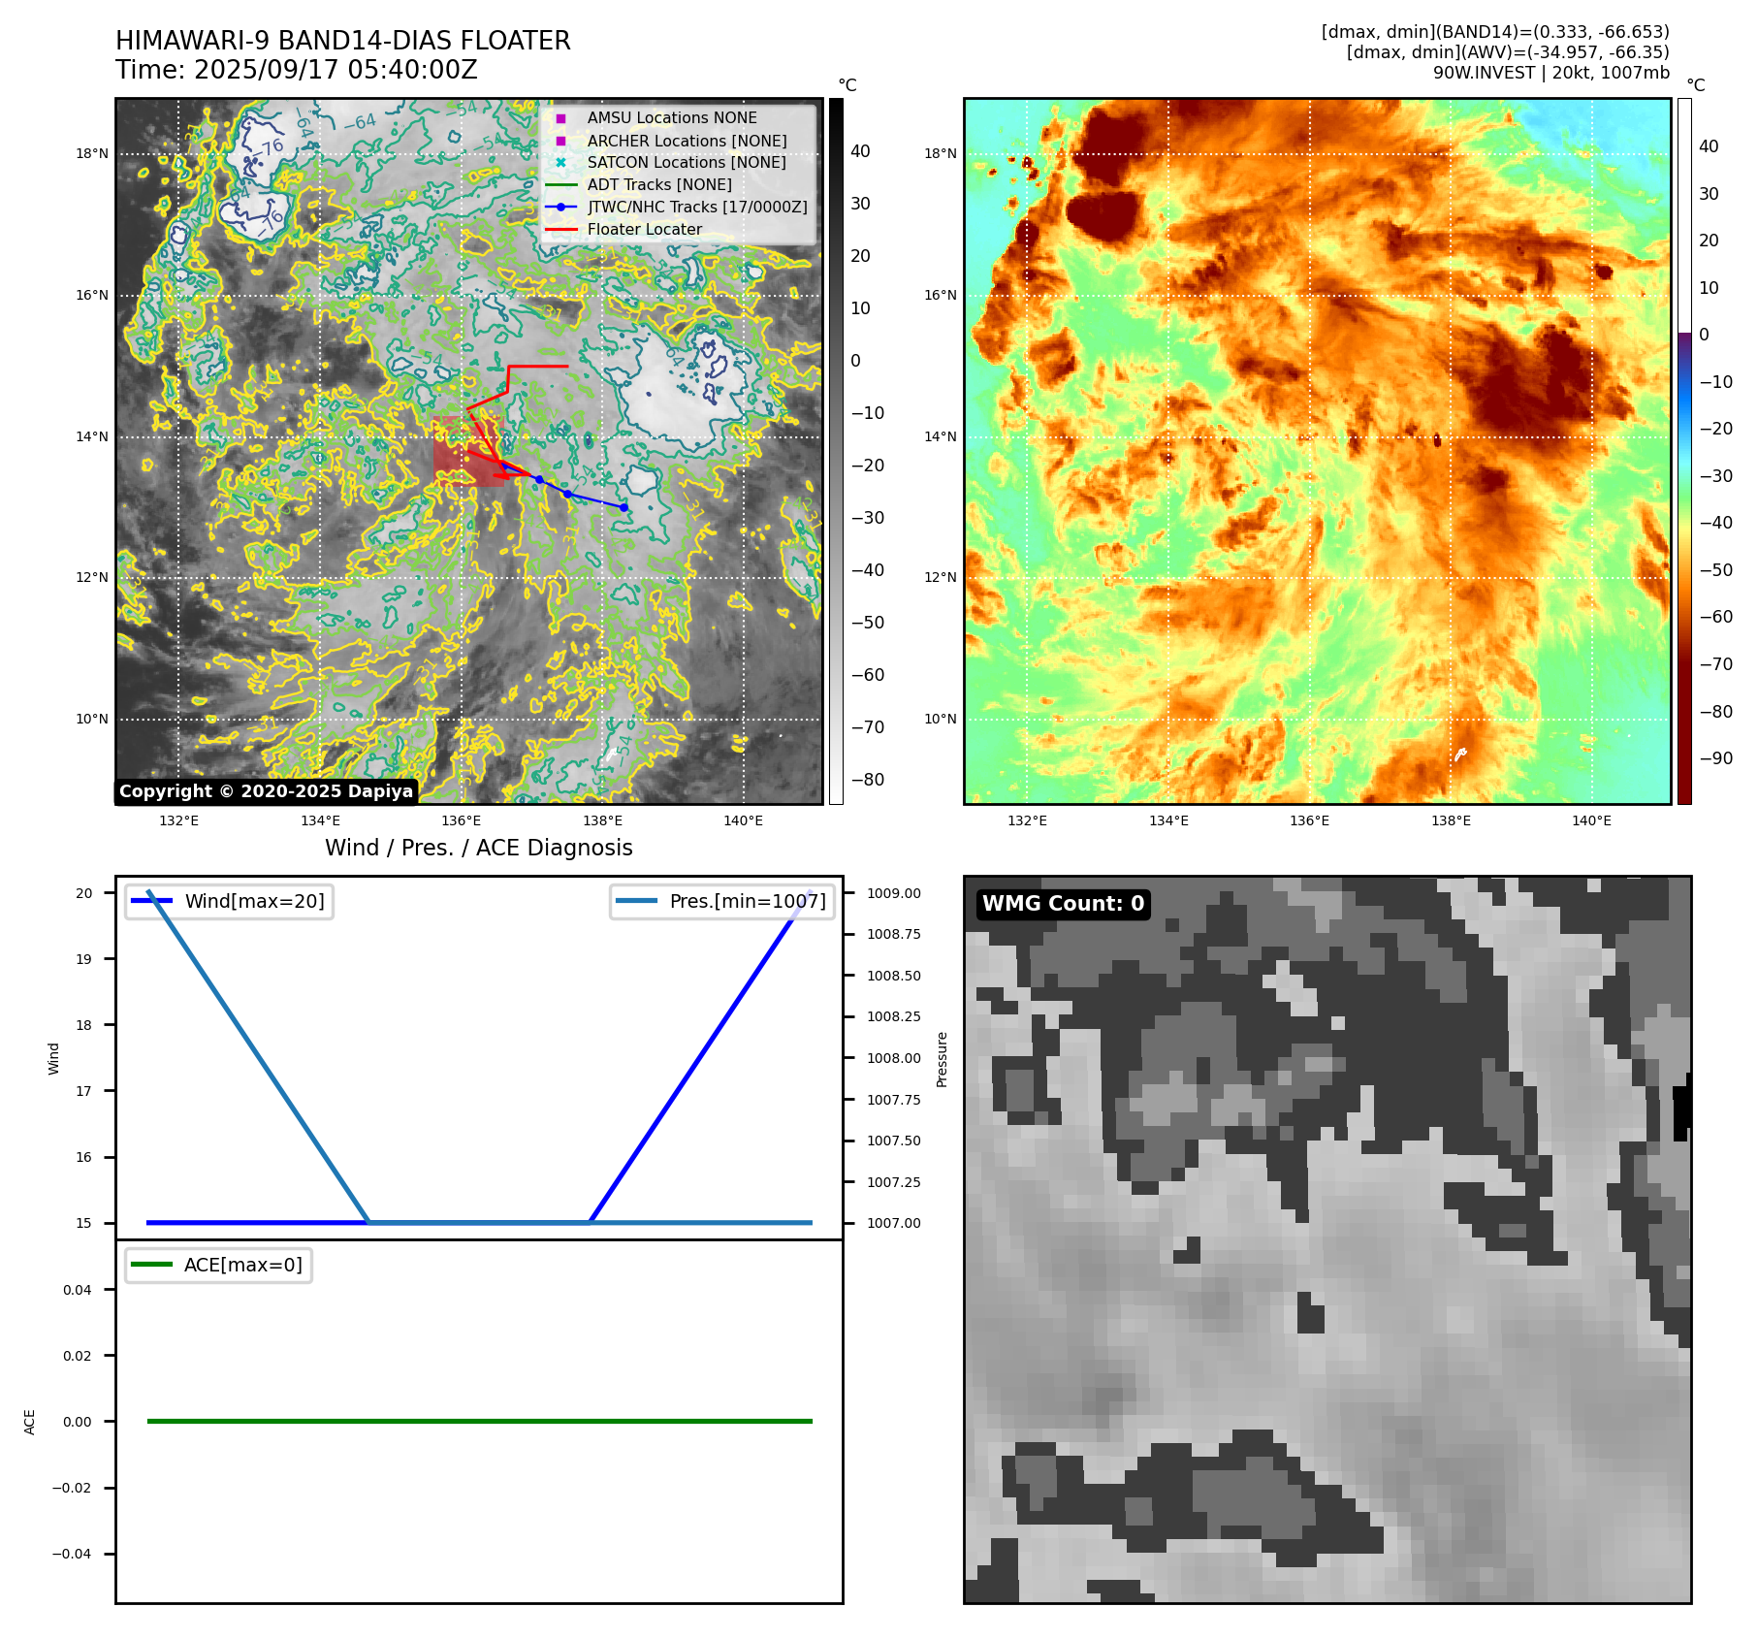This screenshot has height=1639, width=1758.
Task: Click the red shaded floater box on left map
Action: coord(467,450)
